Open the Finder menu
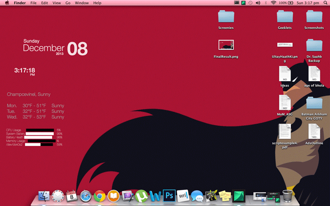330x206 pixels. coord(20,3)
